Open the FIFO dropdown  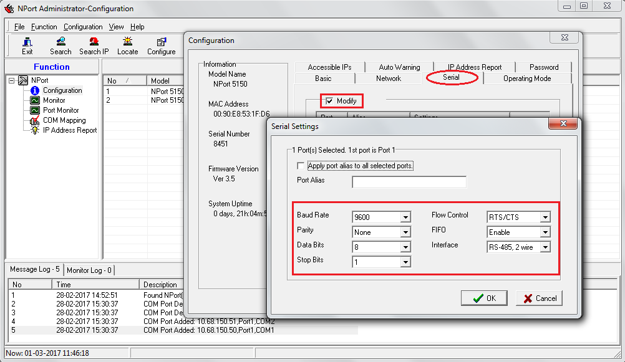click(x=545, y=232)
